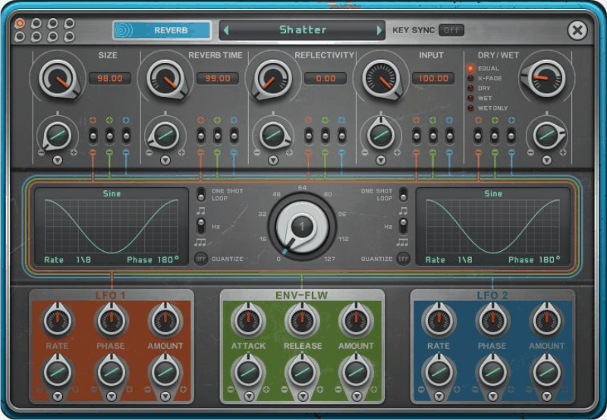Screen dimensions: 607x420
Task: Click the Shatter preset name display
Action: click(303, 30)
